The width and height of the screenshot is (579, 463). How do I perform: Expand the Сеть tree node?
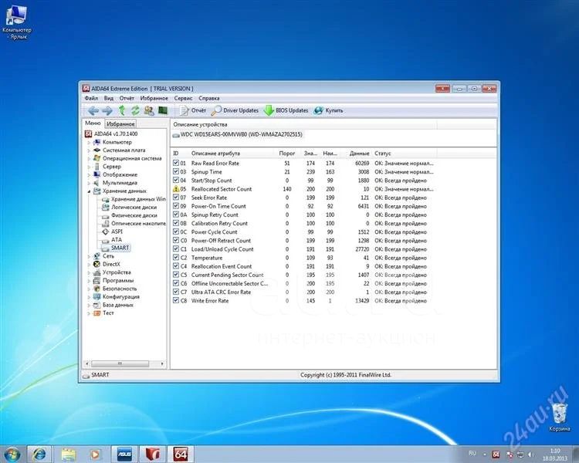[x=89, y=256]
